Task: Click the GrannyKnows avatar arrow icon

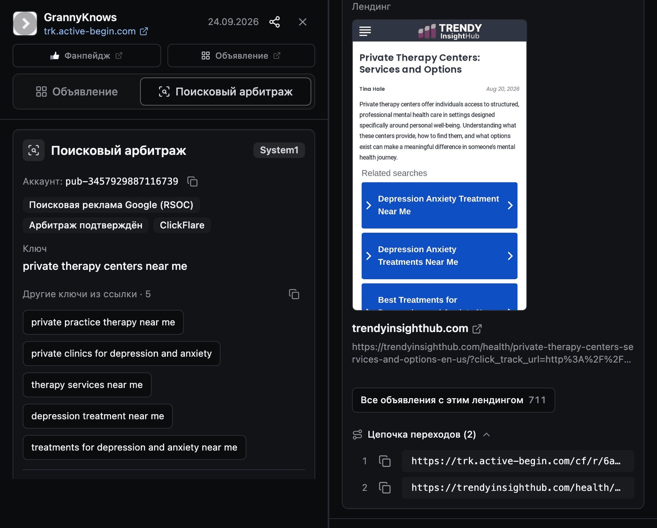Action: 25,23
